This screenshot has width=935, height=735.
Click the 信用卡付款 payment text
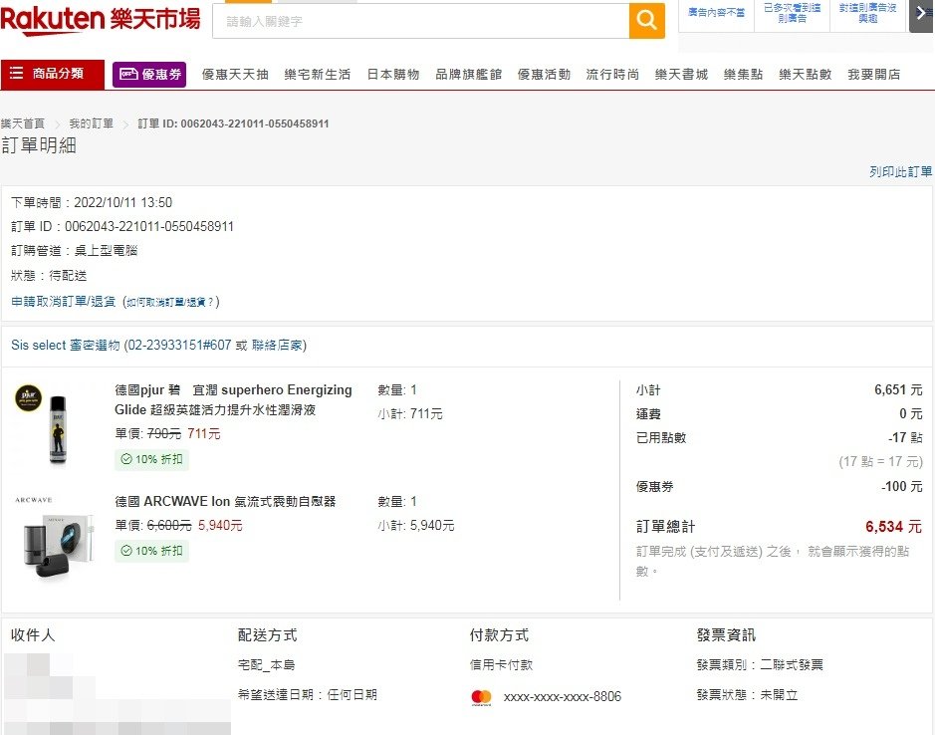pyautogui.click(x=501, y=665)
